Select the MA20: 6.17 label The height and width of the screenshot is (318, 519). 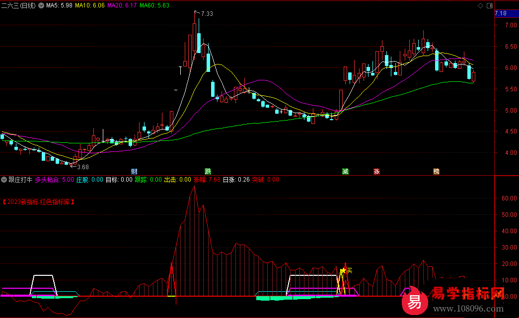pos(122,5)
